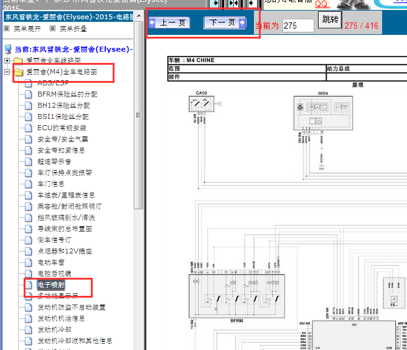Click document icon beside 电子喷射
This screenshot has width=407, height=350.
(28, 285)
